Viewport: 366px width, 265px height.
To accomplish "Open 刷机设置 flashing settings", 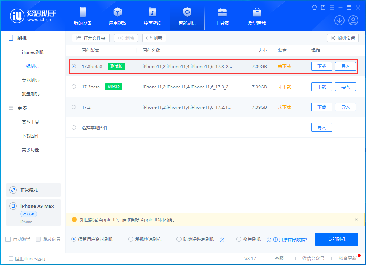I will tap(342, 38).
